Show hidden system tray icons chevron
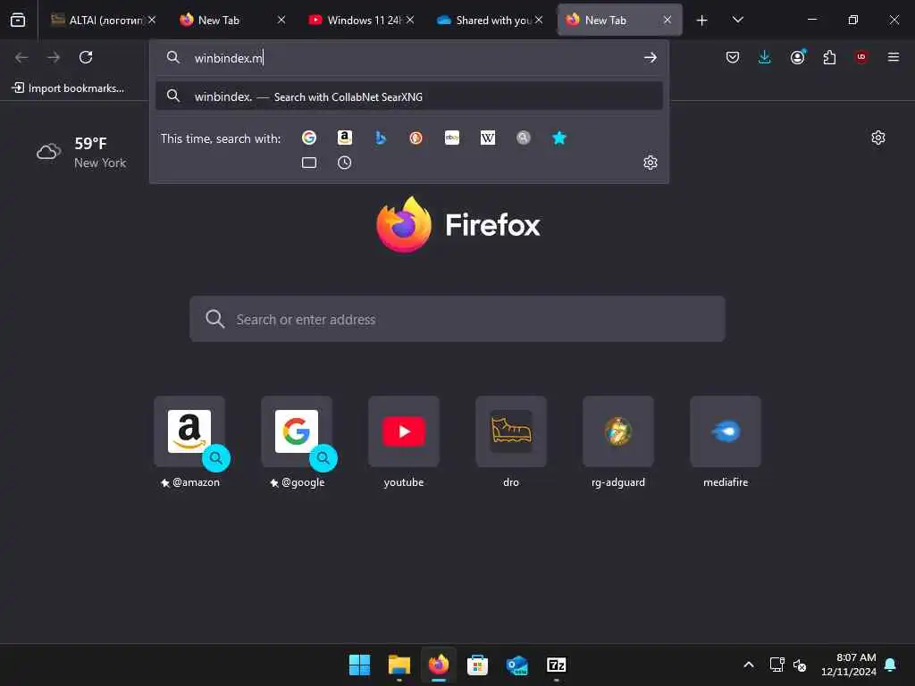Viewport: 915px width, 686px height. click(749, 665)
